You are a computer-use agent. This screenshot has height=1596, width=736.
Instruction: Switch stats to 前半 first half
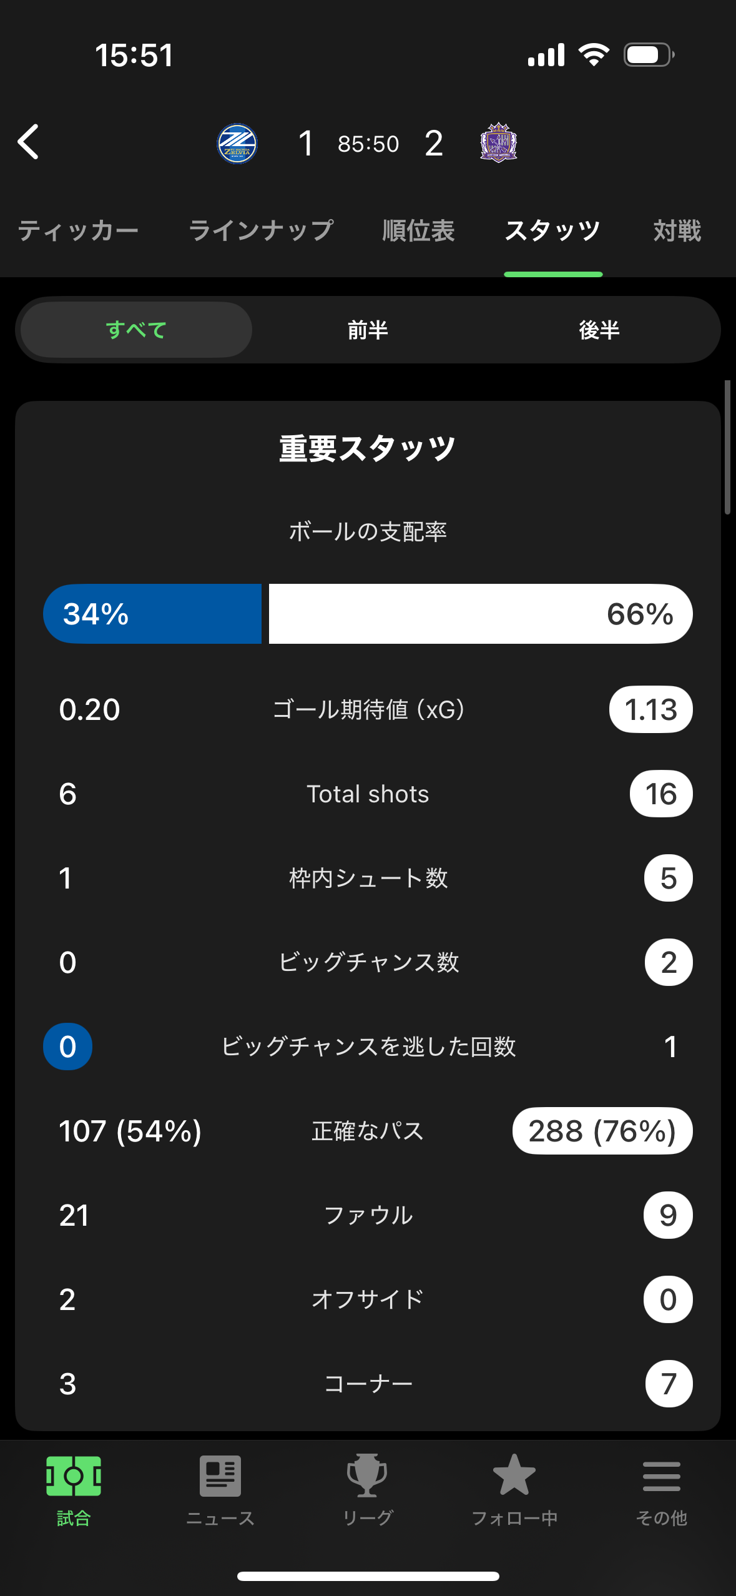[x=368, y=330]
